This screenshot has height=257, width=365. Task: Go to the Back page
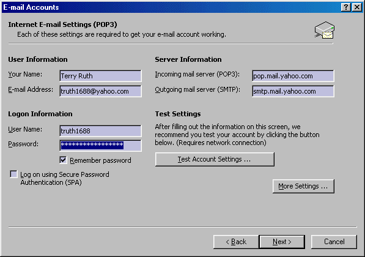(x=236, y=242)
